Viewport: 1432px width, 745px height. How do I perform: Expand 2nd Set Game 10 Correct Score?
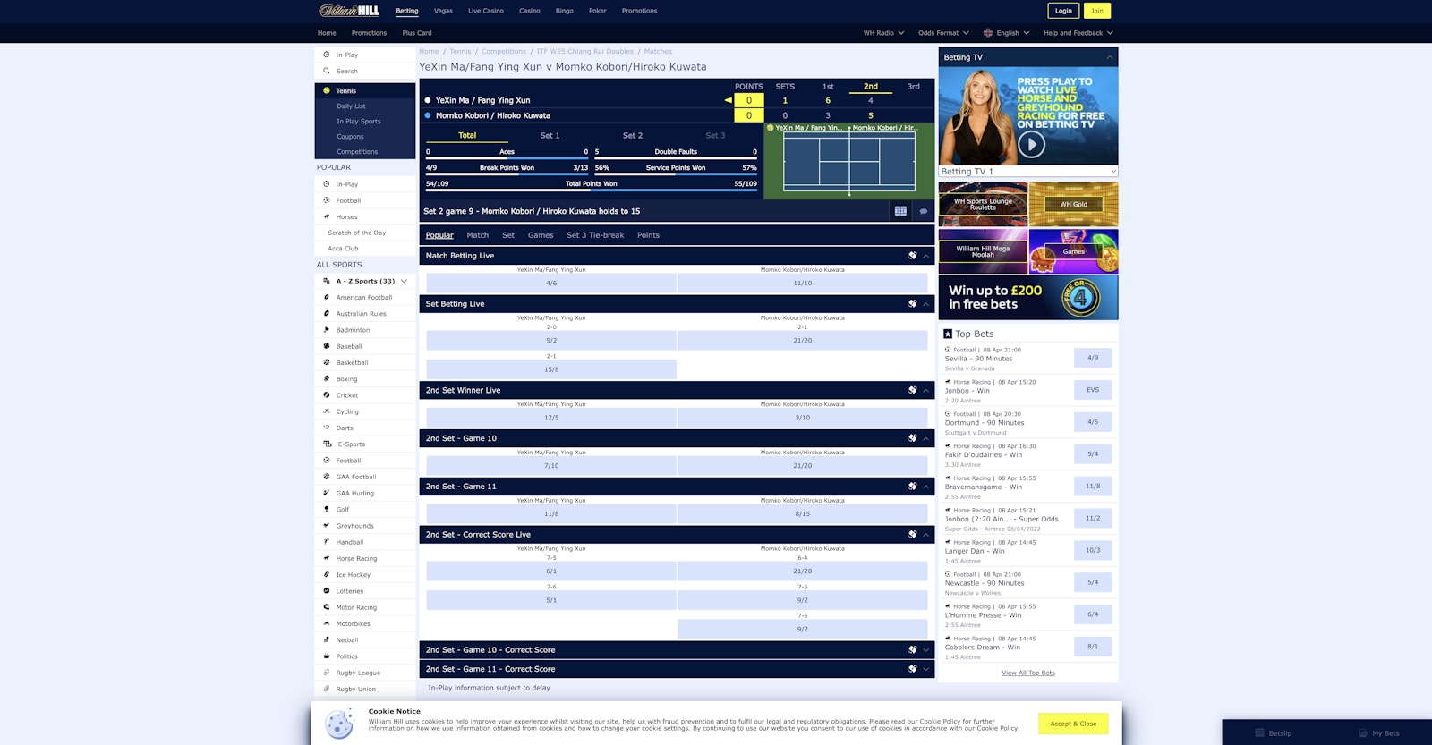(x=926, y=650)
